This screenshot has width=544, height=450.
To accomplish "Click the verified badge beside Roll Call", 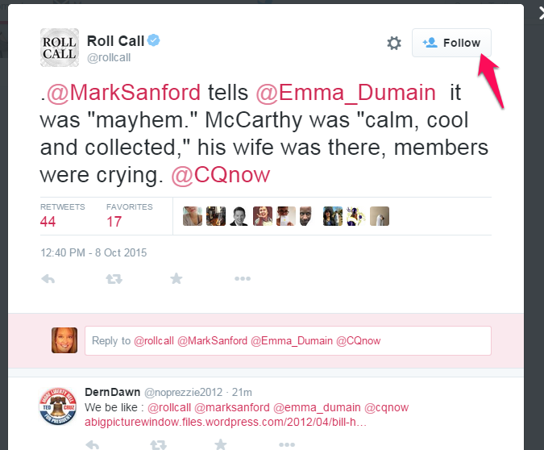I will point(152,40).
